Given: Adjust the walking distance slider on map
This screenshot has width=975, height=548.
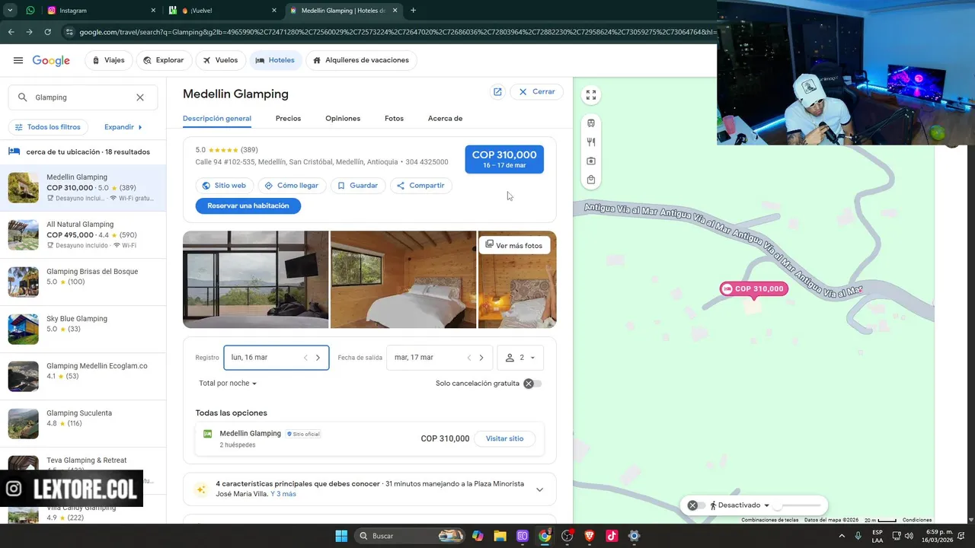Looking at the screenshot, I should click(x=798, y=505).
